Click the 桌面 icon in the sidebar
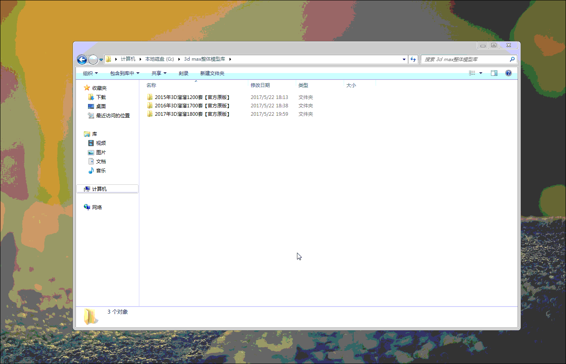The height and width of the screenshot is (364, 566). 91,106
